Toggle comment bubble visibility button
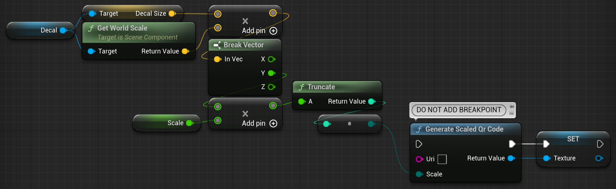The width and height of the screenshot is (616, 189). 512,113
